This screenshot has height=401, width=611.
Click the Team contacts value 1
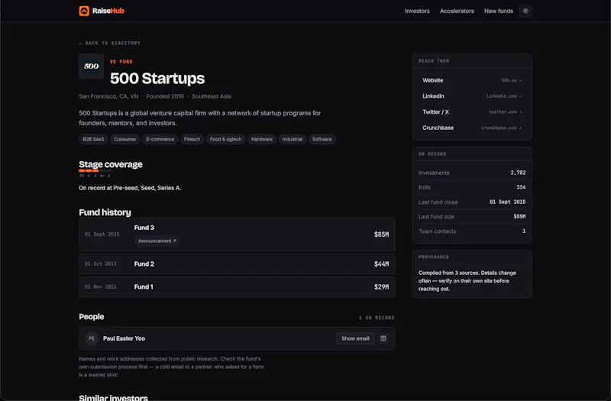[524, 231]
